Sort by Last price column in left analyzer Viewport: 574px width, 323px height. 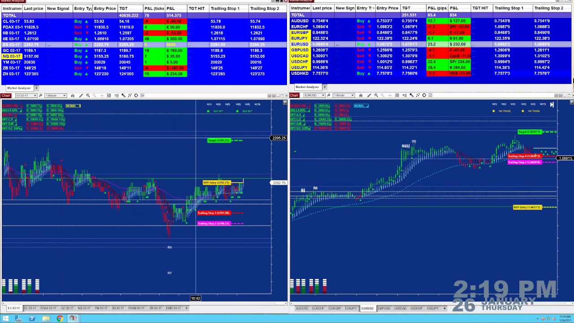pyautogui.click(x=34, y=9)
